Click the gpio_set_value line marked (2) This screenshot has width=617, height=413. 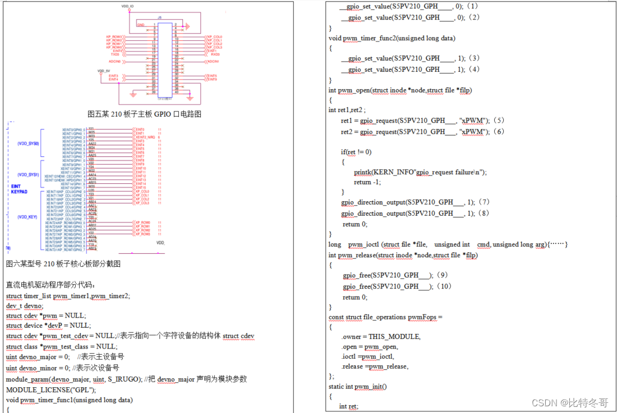pos(409,18)
